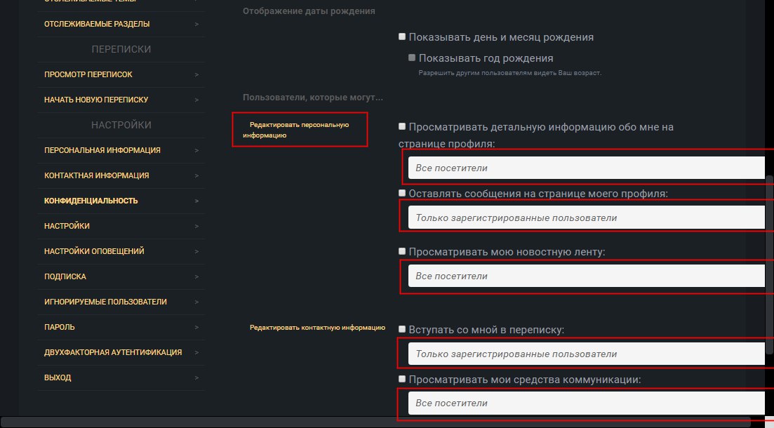This screenshot has width=774, height=428.
Task: Click arrow icon next to 'Подписка'
Action: click(x=196, y=276)
